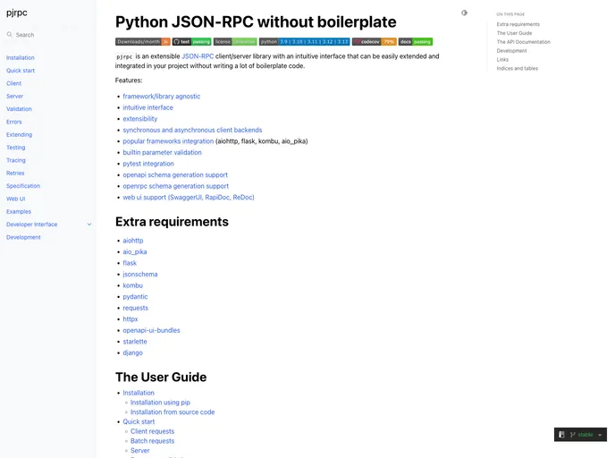Open the kombu requirement link
Viewport: 615px width, 458px height.
pyautogui.click(x=132, y=285)
